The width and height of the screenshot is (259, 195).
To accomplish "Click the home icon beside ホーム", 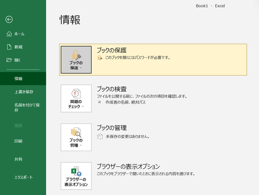I will pyautogui.click(x=9, y=34).
